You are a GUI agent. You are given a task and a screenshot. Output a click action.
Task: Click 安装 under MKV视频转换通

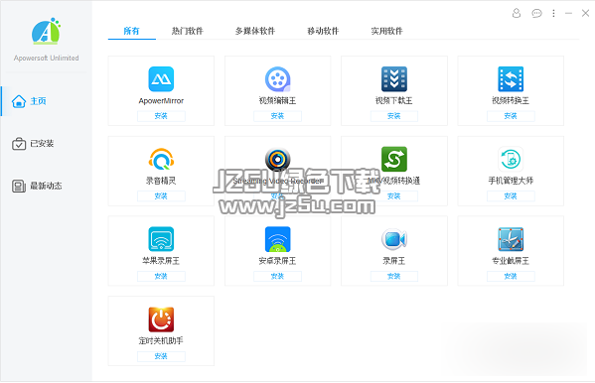pyautogui.click(x=394, y=196)
